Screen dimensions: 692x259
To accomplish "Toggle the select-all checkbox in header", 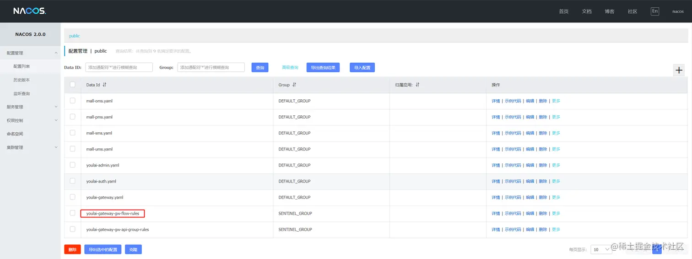I will [x=72, y=85].
